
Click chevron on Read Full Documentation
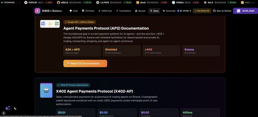click(x=102, y=63)
